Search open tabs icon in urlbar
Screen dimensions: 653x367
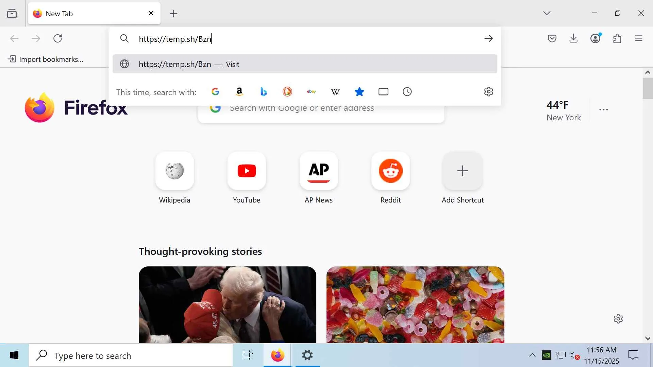click(x=383, y=92)
